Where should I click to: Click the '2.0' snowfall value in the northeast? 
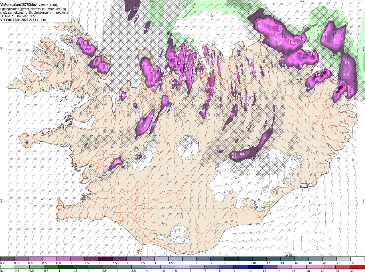[x=304, y=56]
